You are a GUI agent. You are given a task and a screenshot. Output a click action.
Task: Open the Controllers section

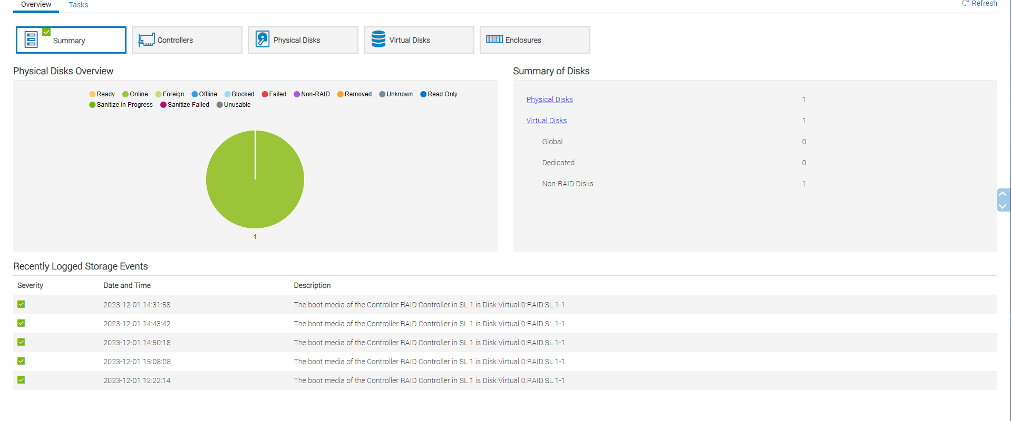(x=187, y=40)
